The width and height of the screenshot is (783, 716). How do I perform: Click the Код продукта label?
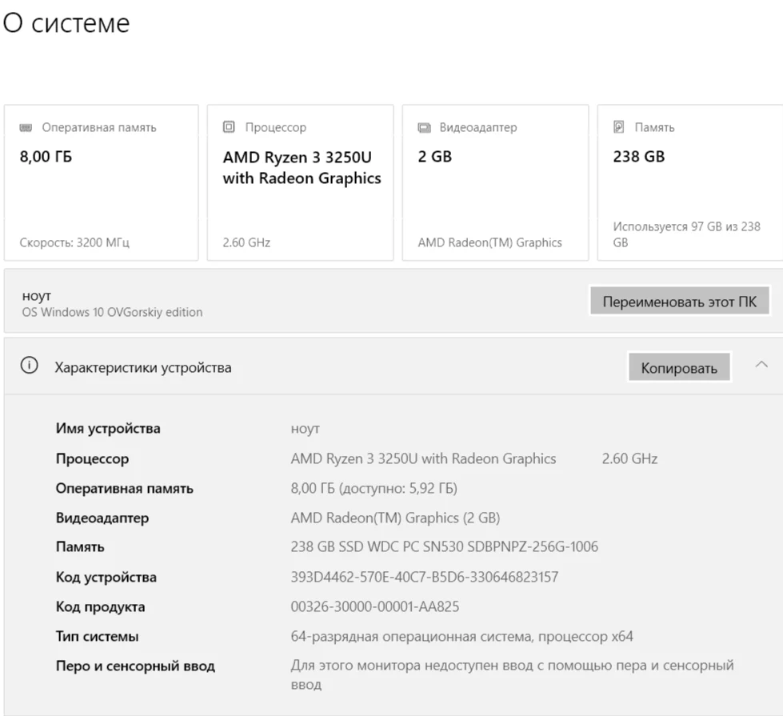point(100,606)
